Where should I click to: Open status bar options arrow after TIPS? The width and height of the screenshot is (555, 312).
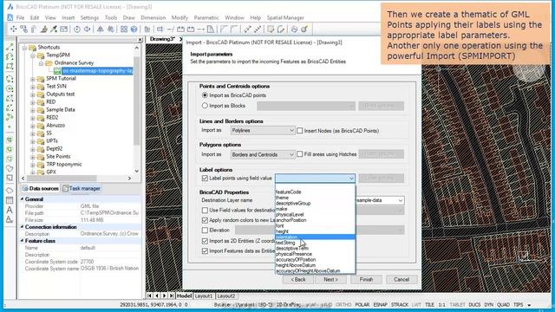530,305
